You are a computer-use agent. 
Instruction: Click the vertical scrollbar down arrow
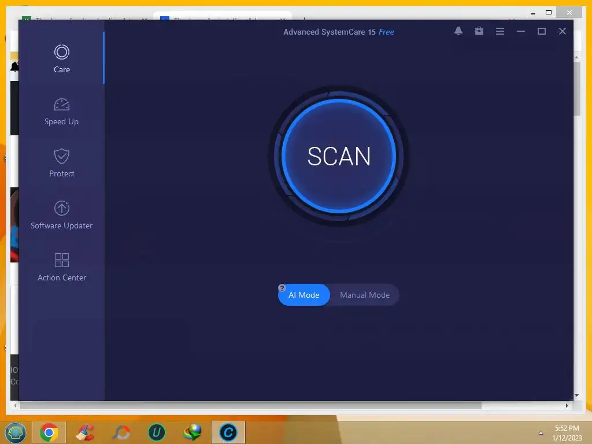point(577,395)
